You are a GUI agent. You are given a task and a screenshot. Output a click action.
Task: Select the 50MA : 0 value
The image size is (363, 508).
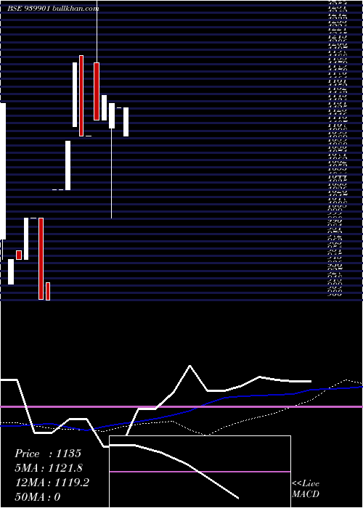click(x=38, y=496)
